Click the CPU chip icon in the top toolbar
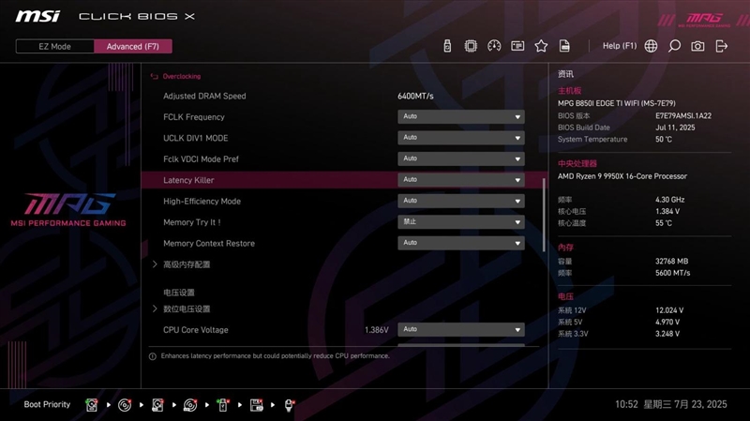The width and height of the screenshot is (750, 421). [x=471, y=46]
